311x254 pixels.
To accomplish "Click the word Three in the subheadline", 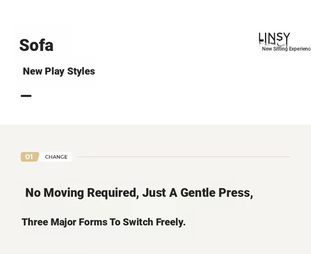I will 35,222.
